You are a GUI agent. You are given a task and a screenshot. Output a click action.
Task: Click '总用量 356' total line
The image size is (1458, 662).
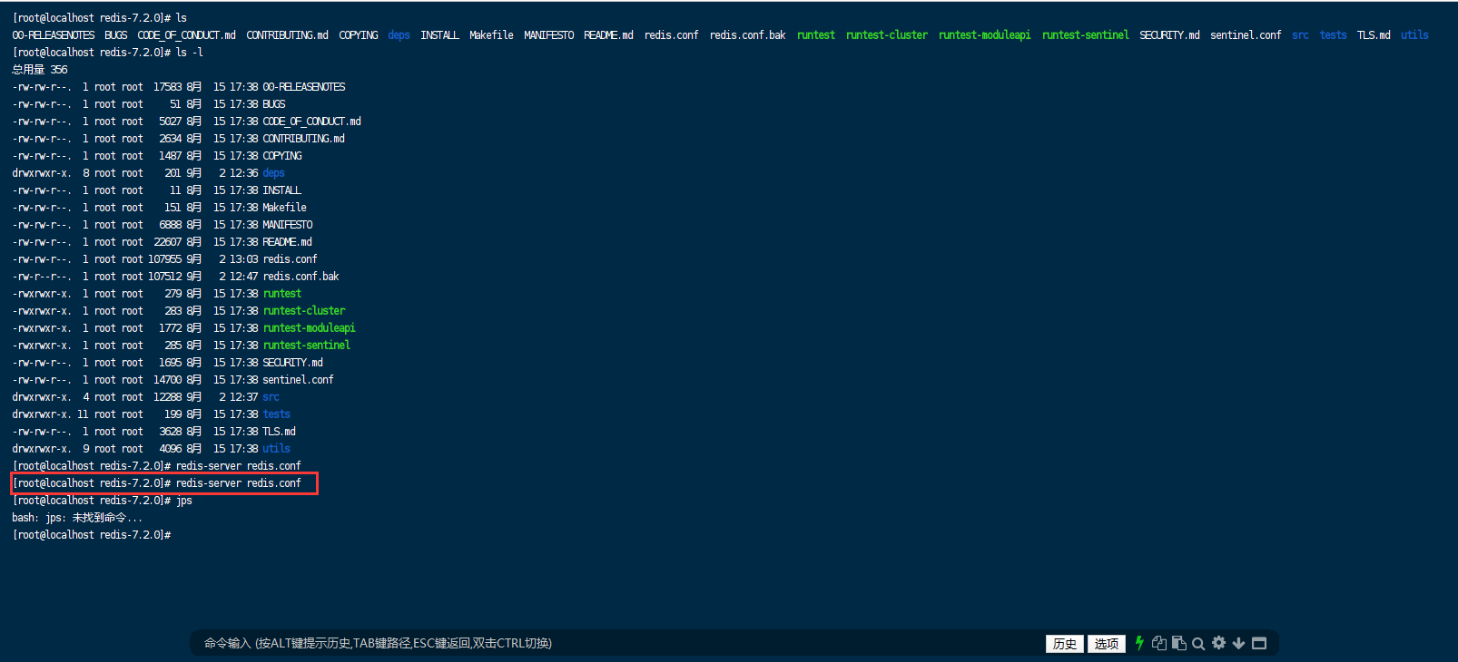tap(40, 70)
